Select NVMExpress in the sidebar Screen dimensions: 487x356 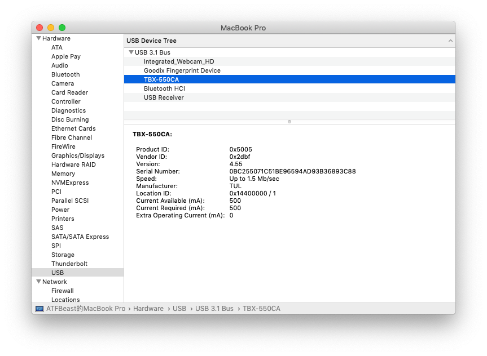[x=70, y=183]
